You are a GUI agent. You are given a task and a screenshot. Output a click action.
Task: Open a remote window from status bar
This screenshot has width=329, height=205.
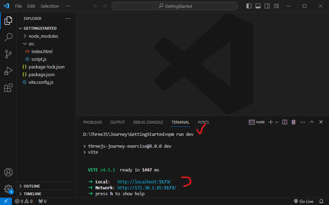coord(6,201)
